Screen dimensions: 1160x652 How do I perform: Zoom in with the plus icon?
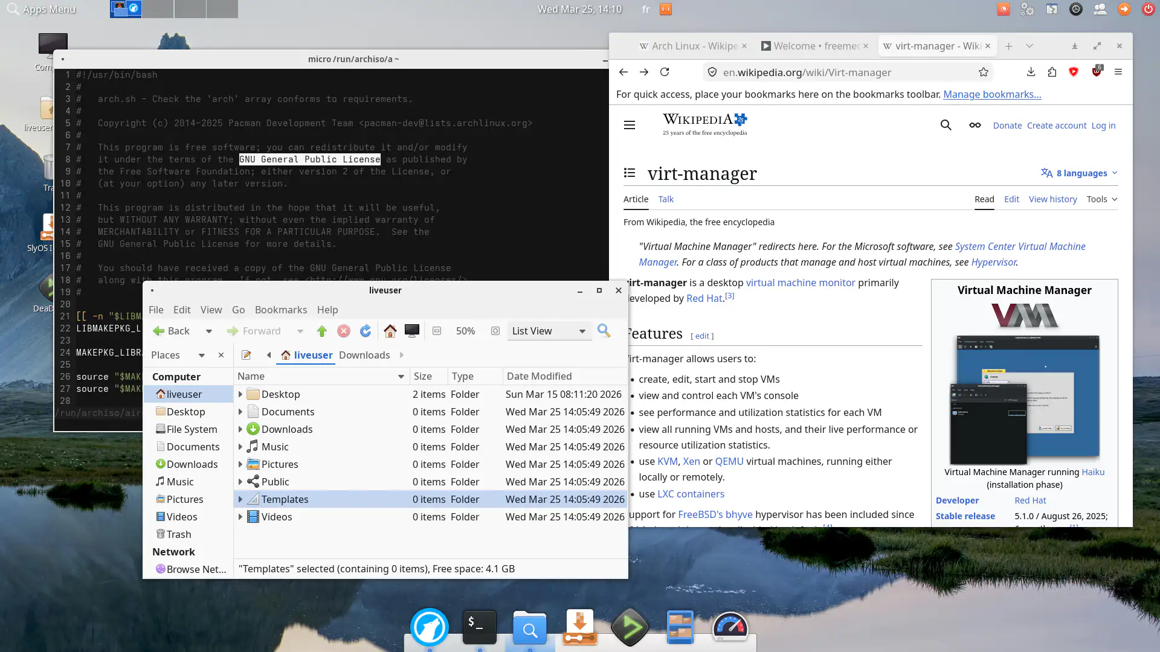point(495,331)
